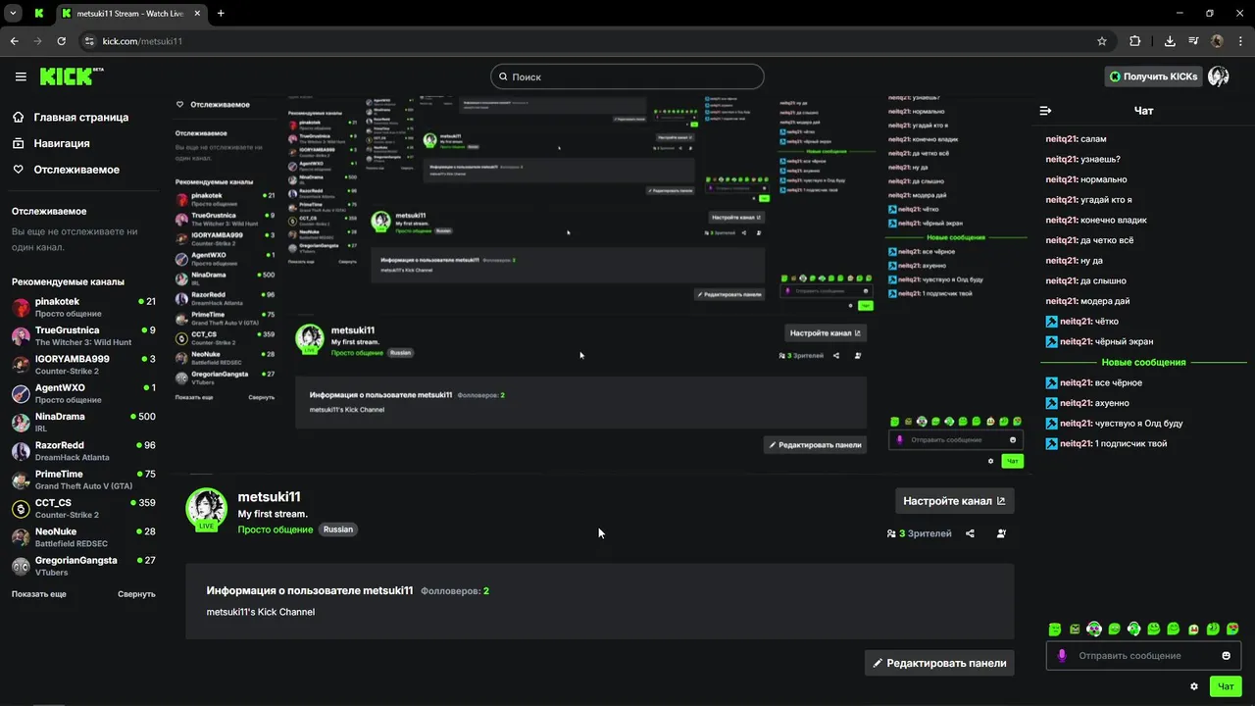Reload the page with the refresh icon

(x=61, y=41)
